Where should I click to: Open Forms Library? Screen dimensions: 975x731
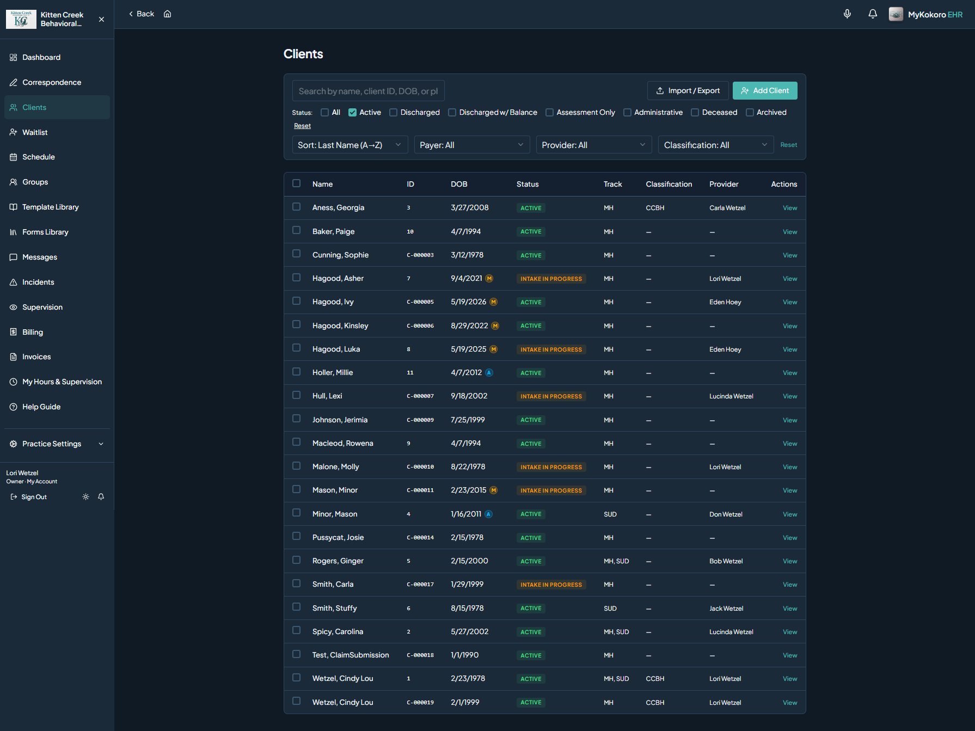pyautogui.click(x=57, y=232)
